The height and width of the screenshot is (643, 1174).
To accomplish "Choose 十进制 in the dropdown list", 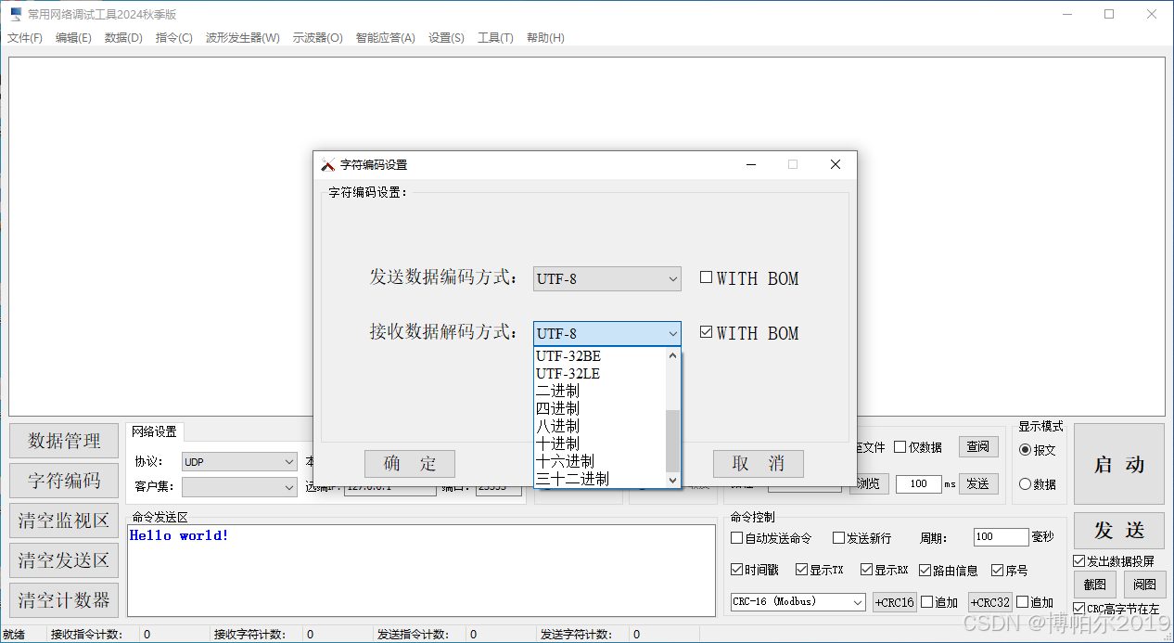I will (x=600, y=444).
